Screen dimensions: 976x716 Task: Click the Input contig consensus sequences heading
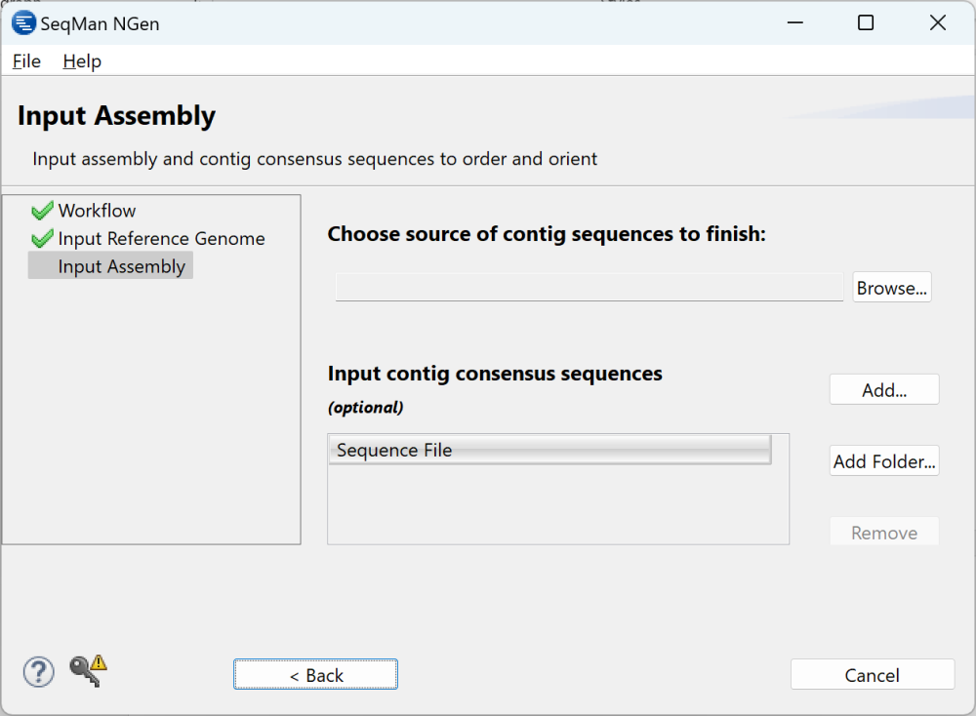495,374
